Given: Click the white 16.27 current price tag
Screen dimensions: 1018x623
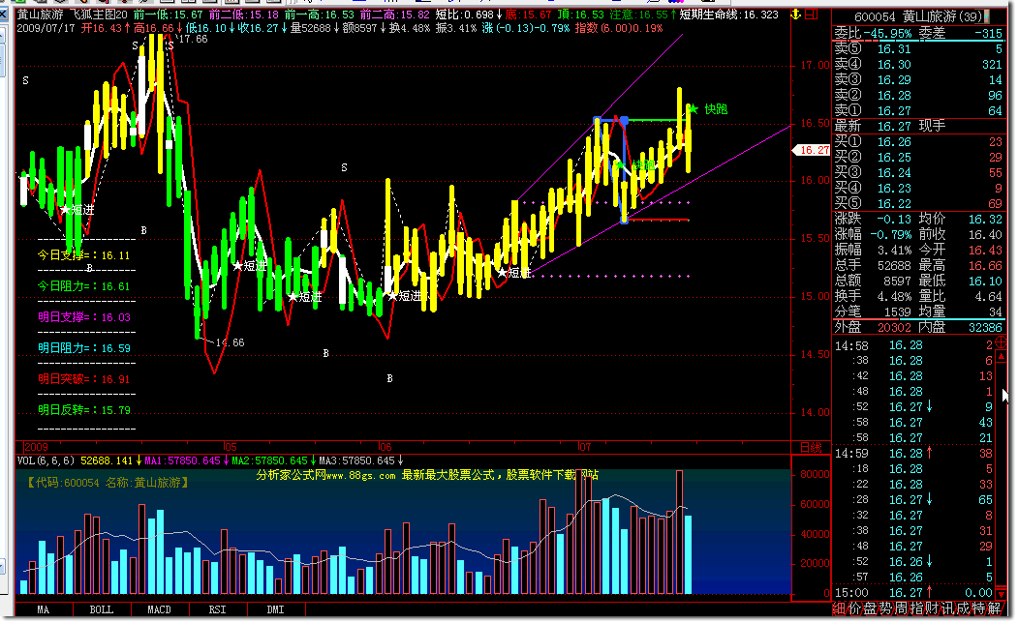Looking at the screenshot, I should click(812, 150).
